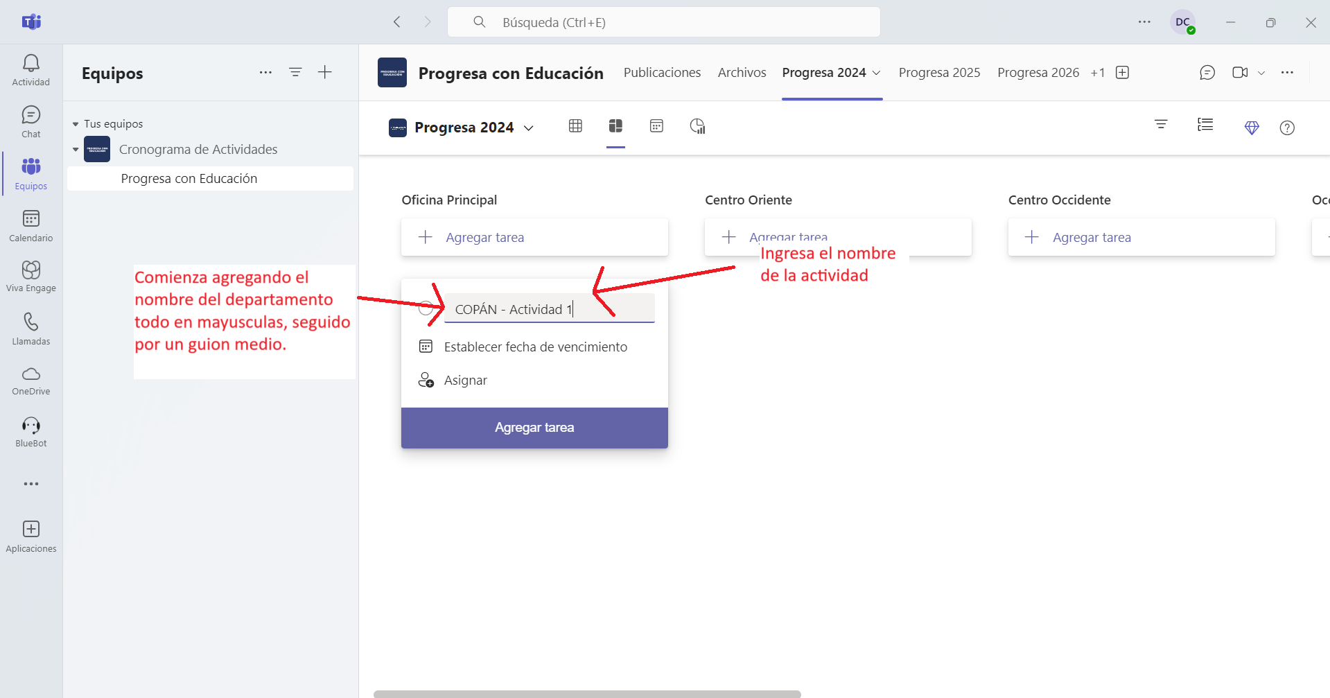This screenshot has height=698, width=1330.
Task: Click Centro Oriente bucket title
Action: 749,200
